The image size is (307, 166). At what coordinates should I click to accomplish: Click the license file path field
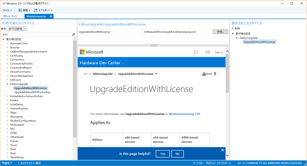[177, 32]
